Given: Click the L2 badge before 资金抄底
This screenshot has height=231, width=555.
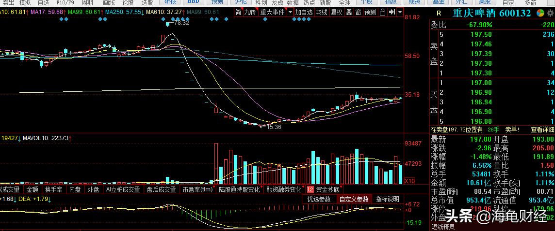Looking at the screenshot, I should 310,189.
